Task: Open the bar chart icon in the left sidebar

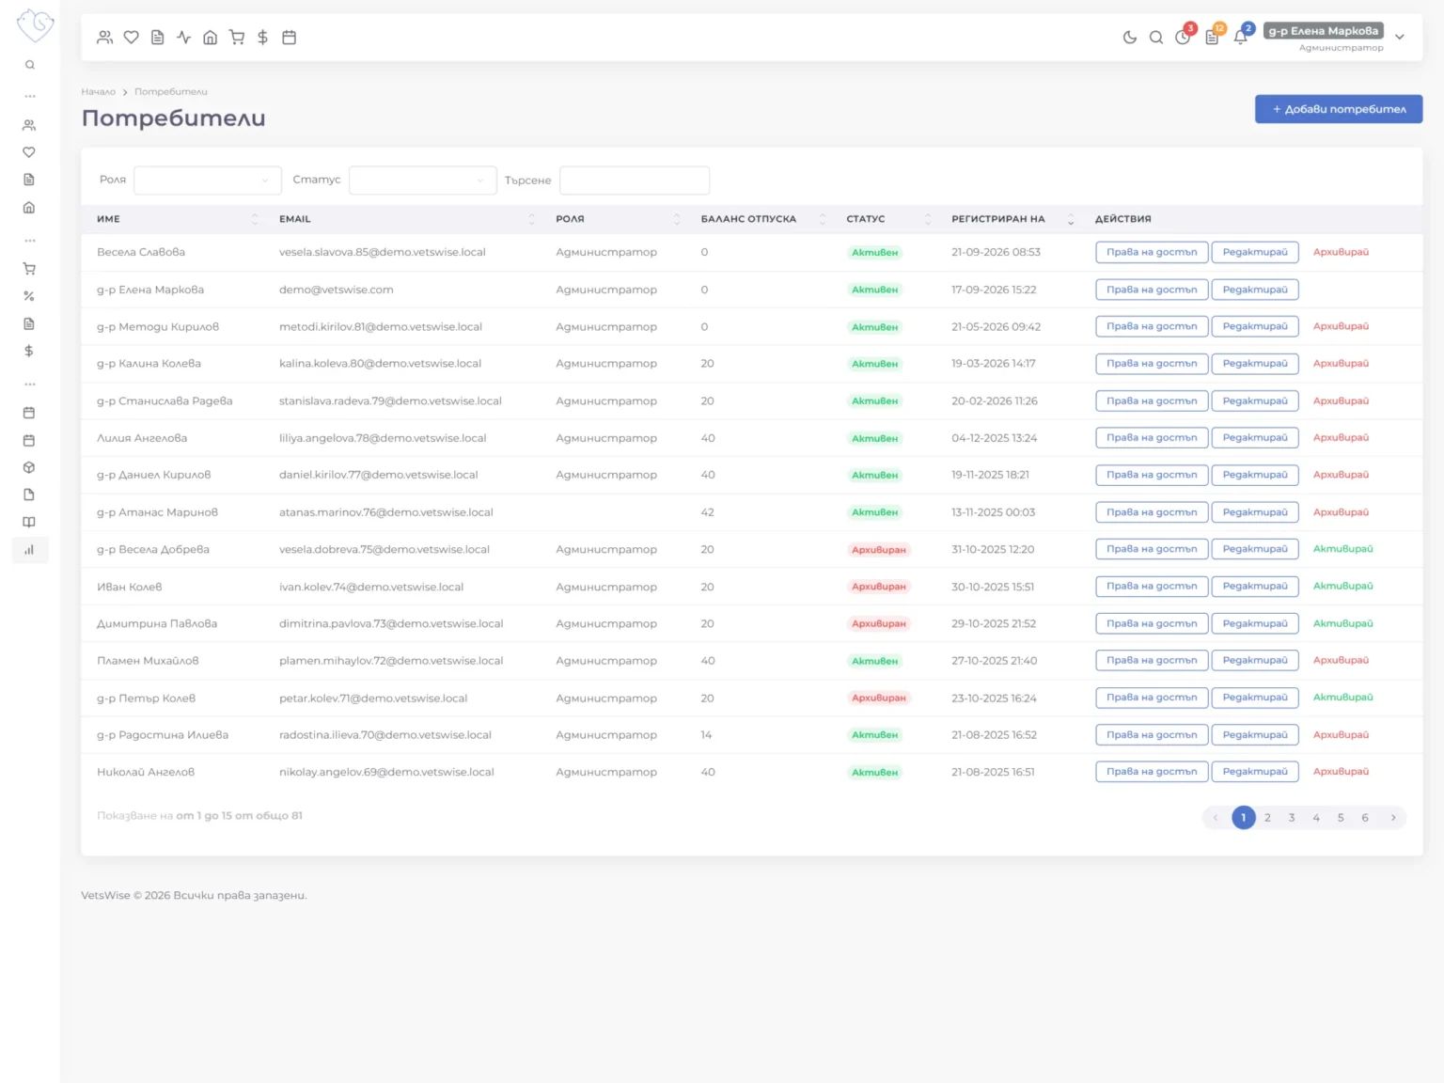Action: pos(29,550)
